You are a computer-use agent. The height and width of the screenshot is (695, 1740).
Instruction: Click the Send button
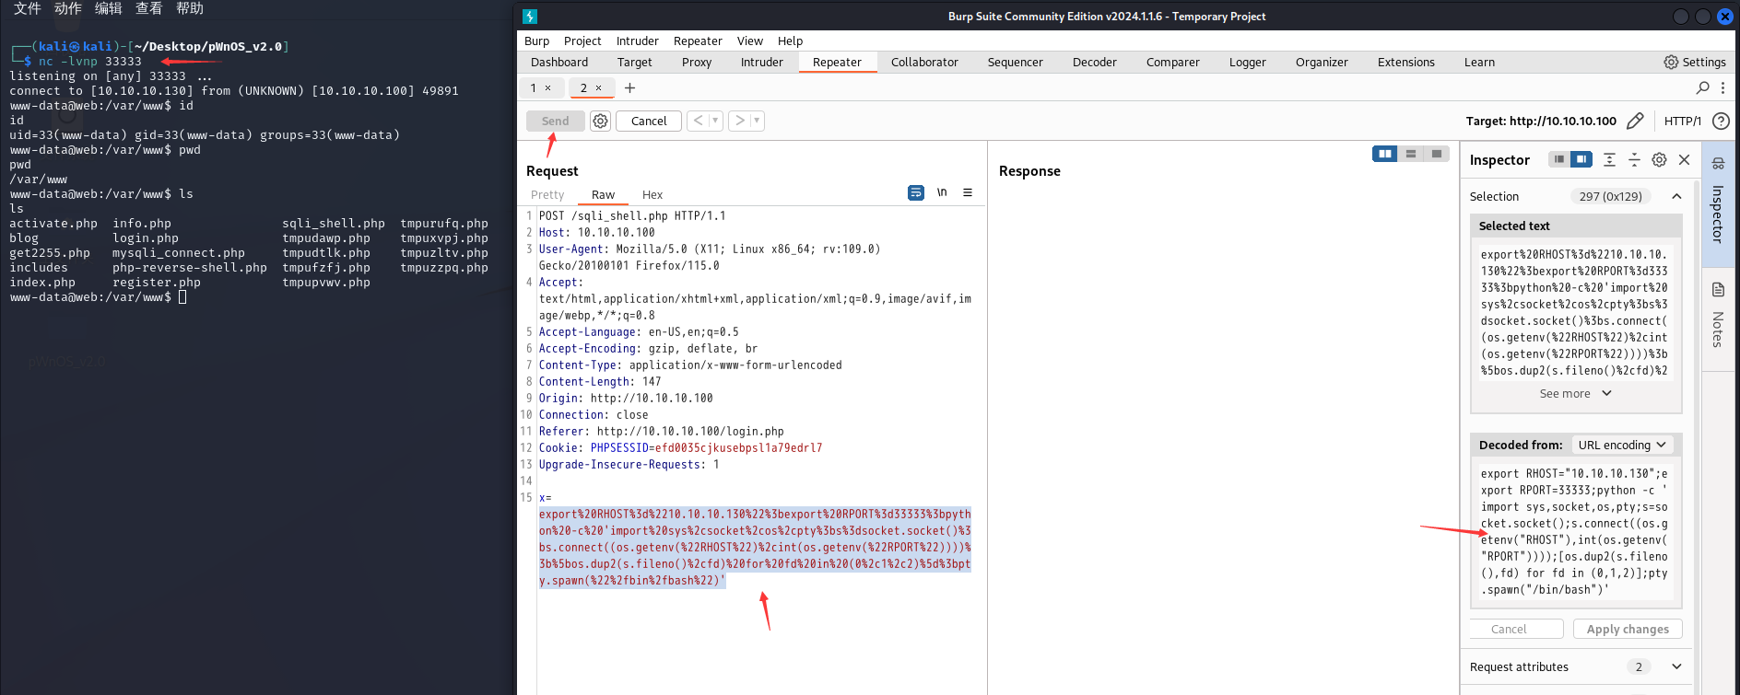point(555,121)
